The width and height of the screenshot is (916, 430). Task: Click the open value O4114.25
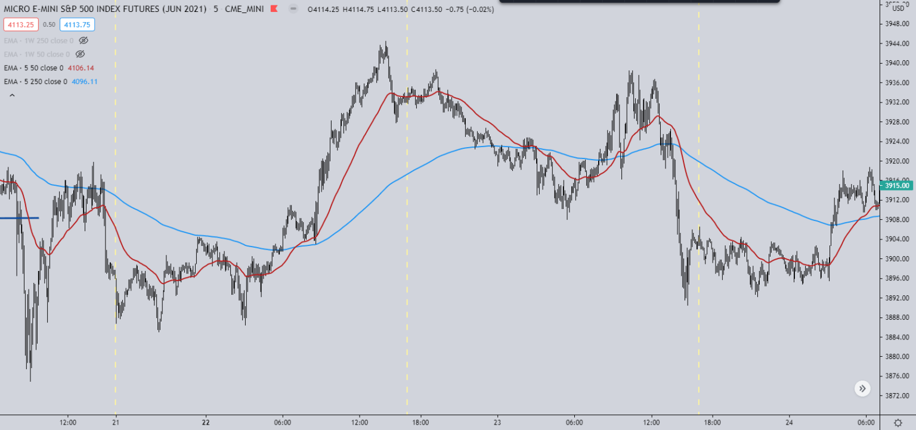click(324, 10)
